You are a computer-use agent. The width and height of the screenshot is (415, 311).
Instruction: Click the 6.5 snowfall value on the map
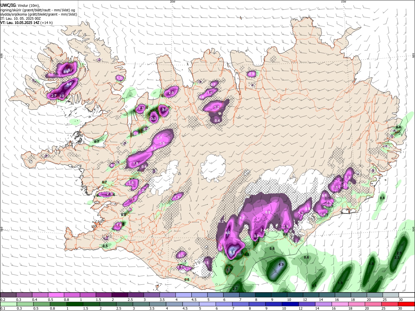232,252
